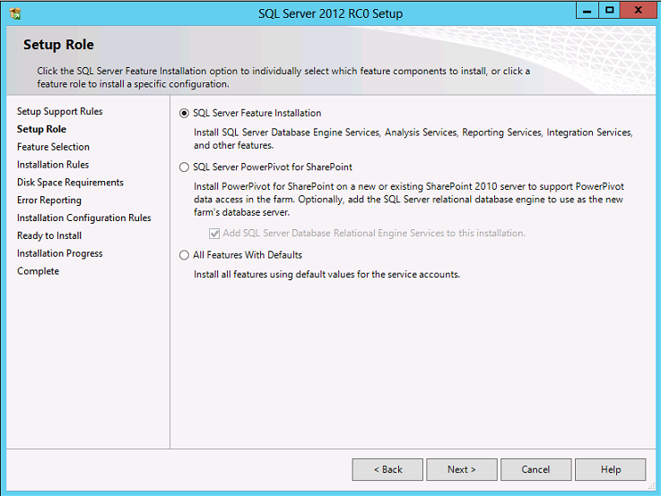Click Setup Support Rules step

[x=59, y=111]
